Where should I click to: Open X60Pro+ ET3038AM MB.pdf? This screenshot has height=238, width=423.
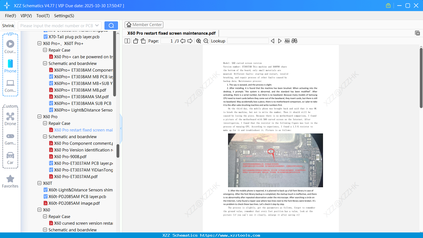pos(77,90)
